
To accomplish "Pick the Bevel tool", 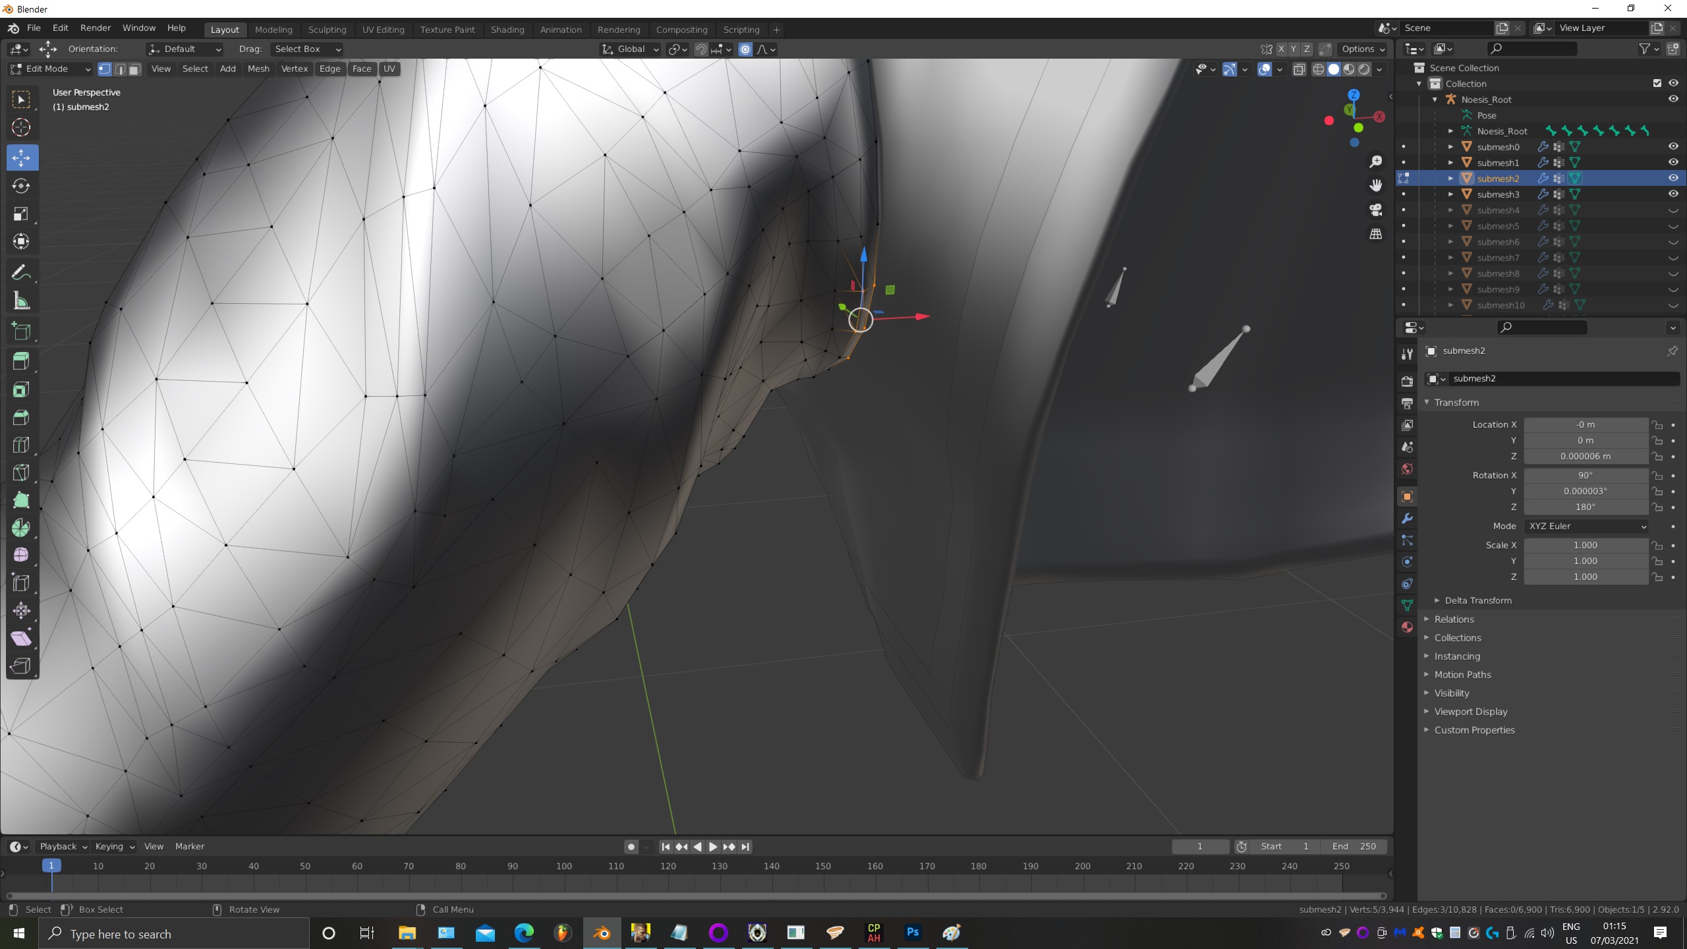I will (x=21, y=417).
